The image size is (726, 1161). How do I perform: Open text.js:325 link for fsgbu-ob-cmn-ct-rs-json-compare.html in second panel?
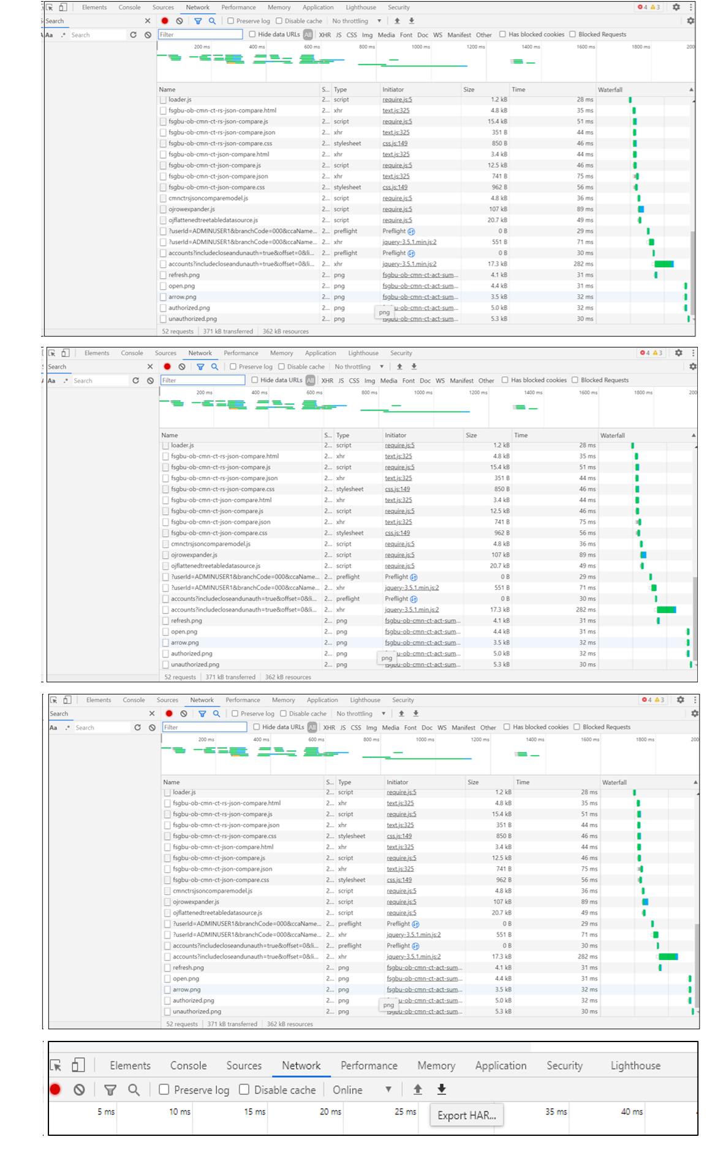(x=398, y=456)
